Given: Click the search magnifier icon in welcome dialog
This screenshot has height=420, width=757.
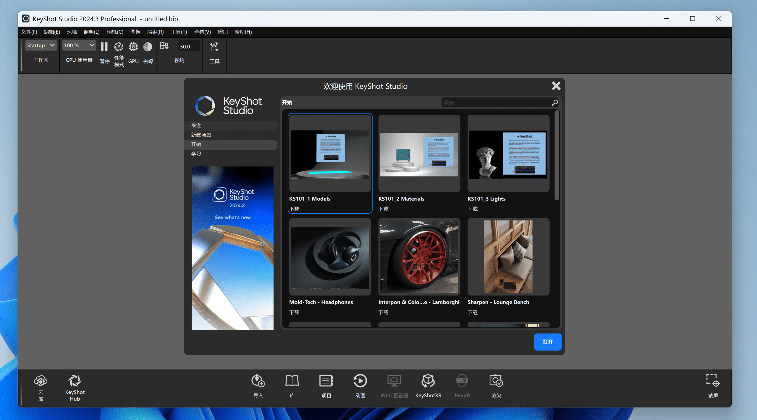Looking at the screenshot, I should (555, 102).
